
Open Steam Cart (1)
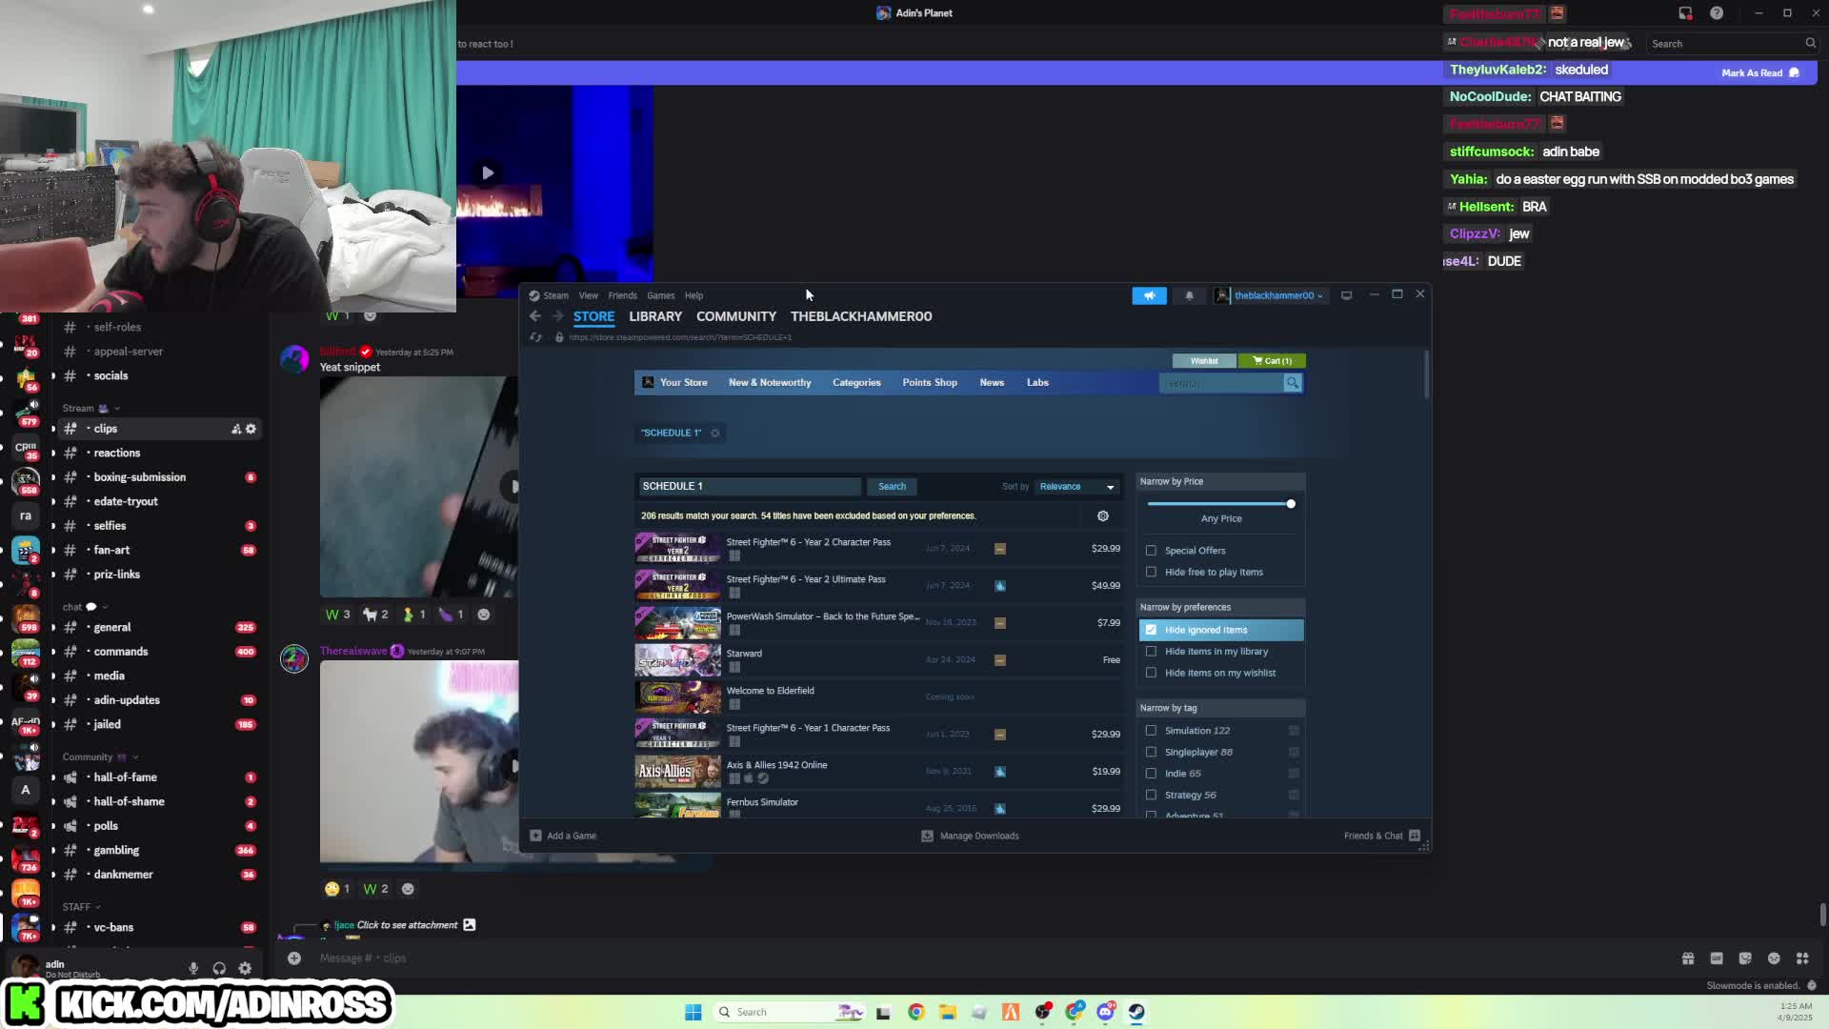pyautogui.click(x=1272, y=361)
